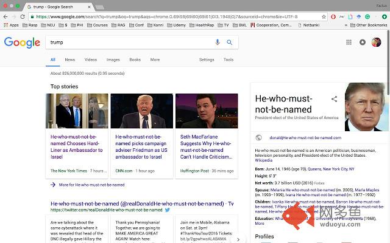
Task: Switch to the News results tab
Action: [70, 60]
